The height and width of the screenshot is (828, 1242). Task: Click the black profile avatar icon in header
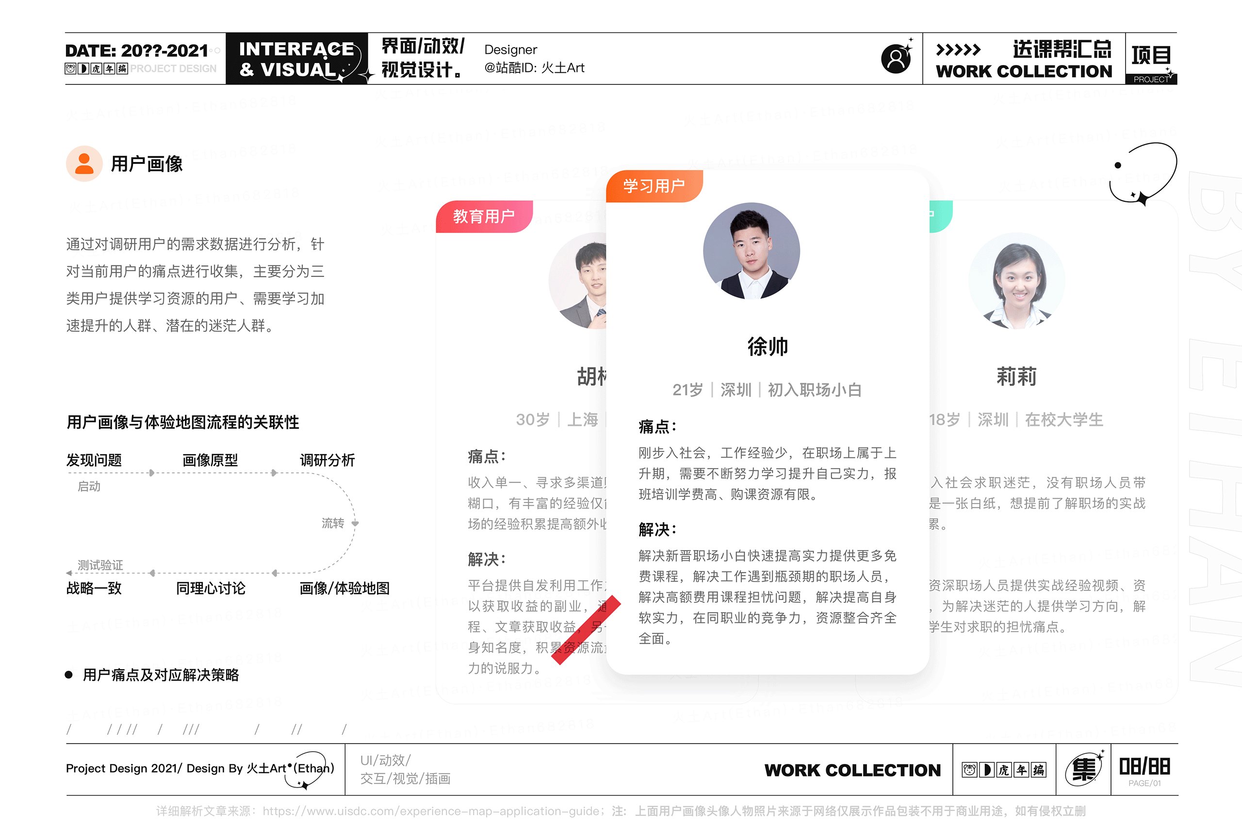point(896,58)
